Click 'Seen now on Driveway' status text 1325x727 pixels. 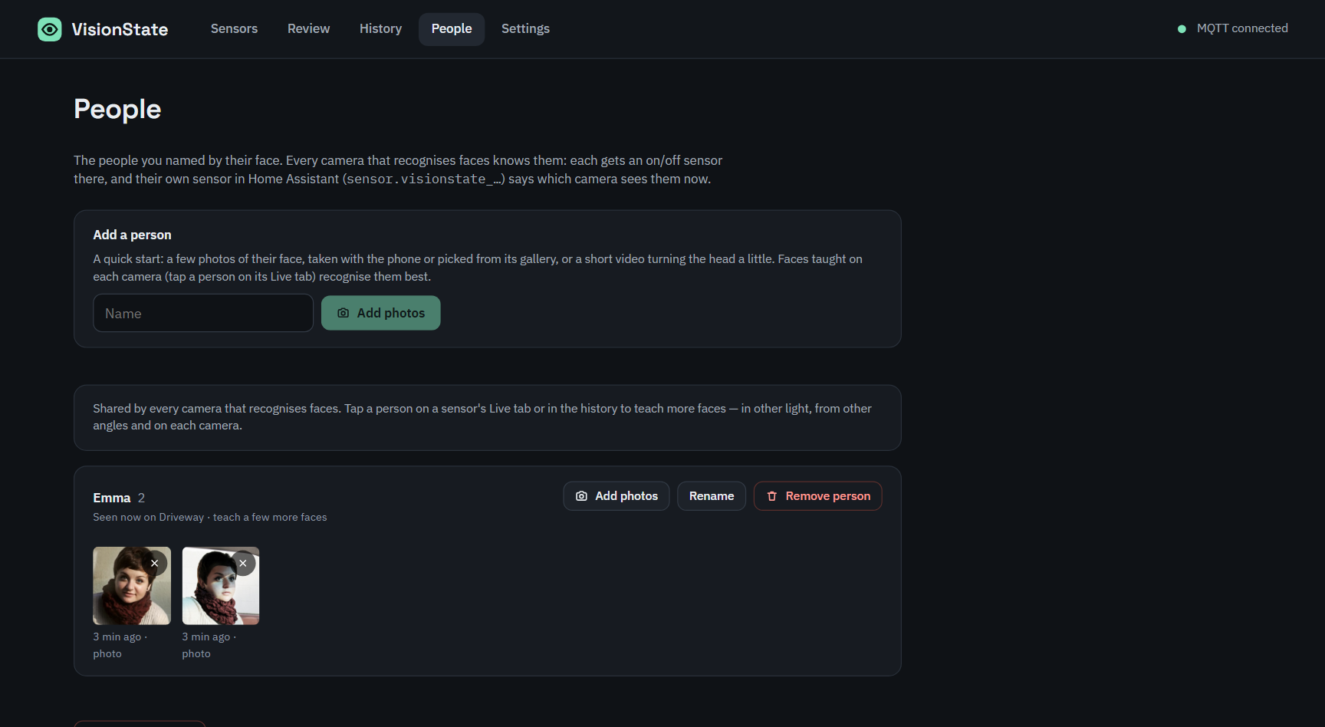[149, 518]
